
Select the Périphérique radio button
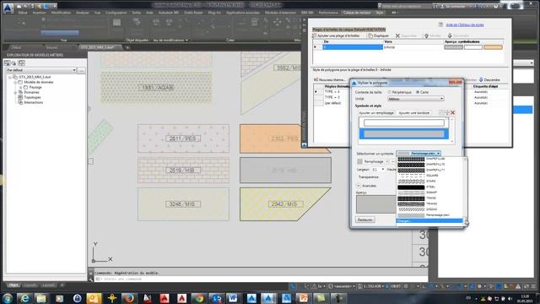click(390, 92)
